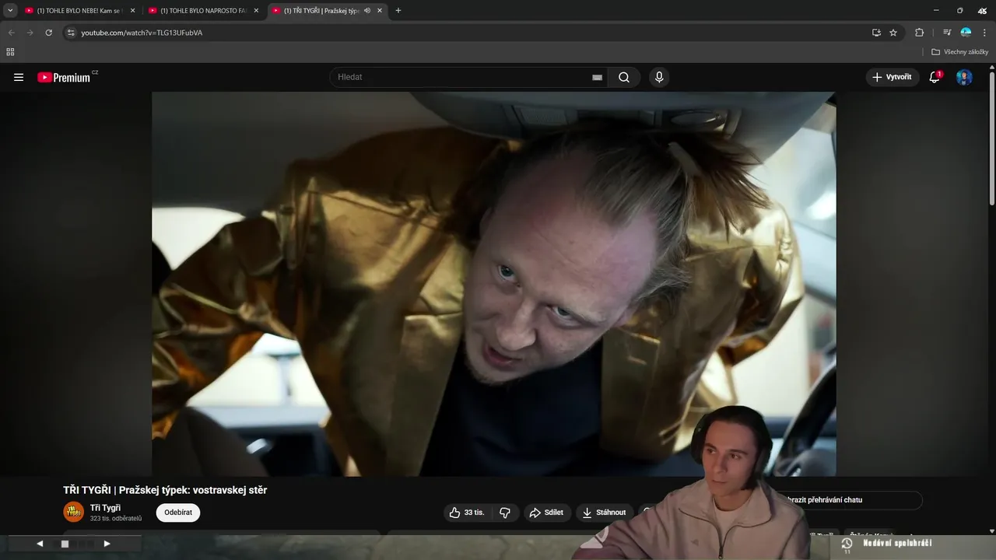Image resolution: width=996 pixels, height=560 pixels.
Task: Subscribe with the Odebírat button
Action: 178,513
